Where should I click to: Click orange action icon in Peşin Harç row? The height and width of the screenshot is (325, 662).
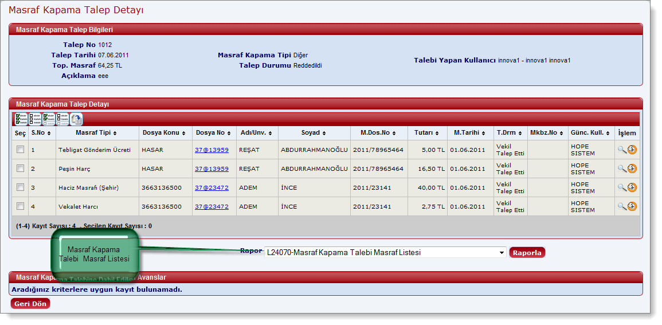tap(632, 169)
